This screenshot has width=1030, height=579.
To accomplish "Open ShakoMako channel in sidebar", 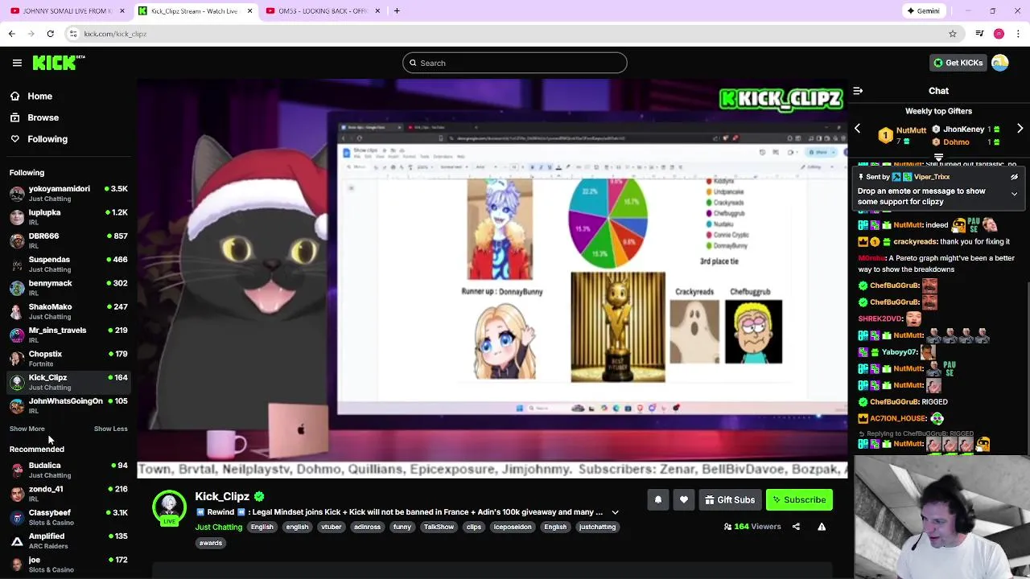I will coord(68,311).
